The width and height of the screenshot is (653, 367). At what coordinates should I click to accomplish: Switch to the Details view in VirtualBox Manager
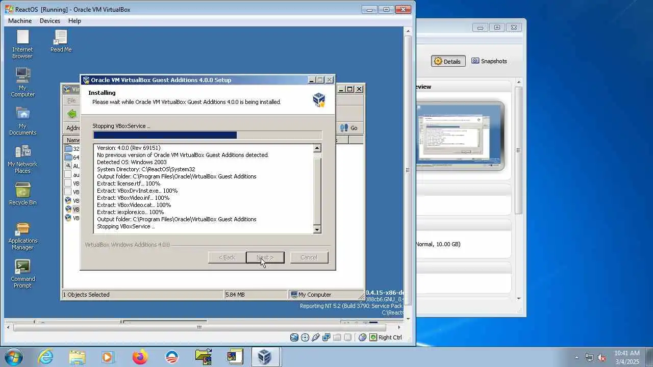447,61
